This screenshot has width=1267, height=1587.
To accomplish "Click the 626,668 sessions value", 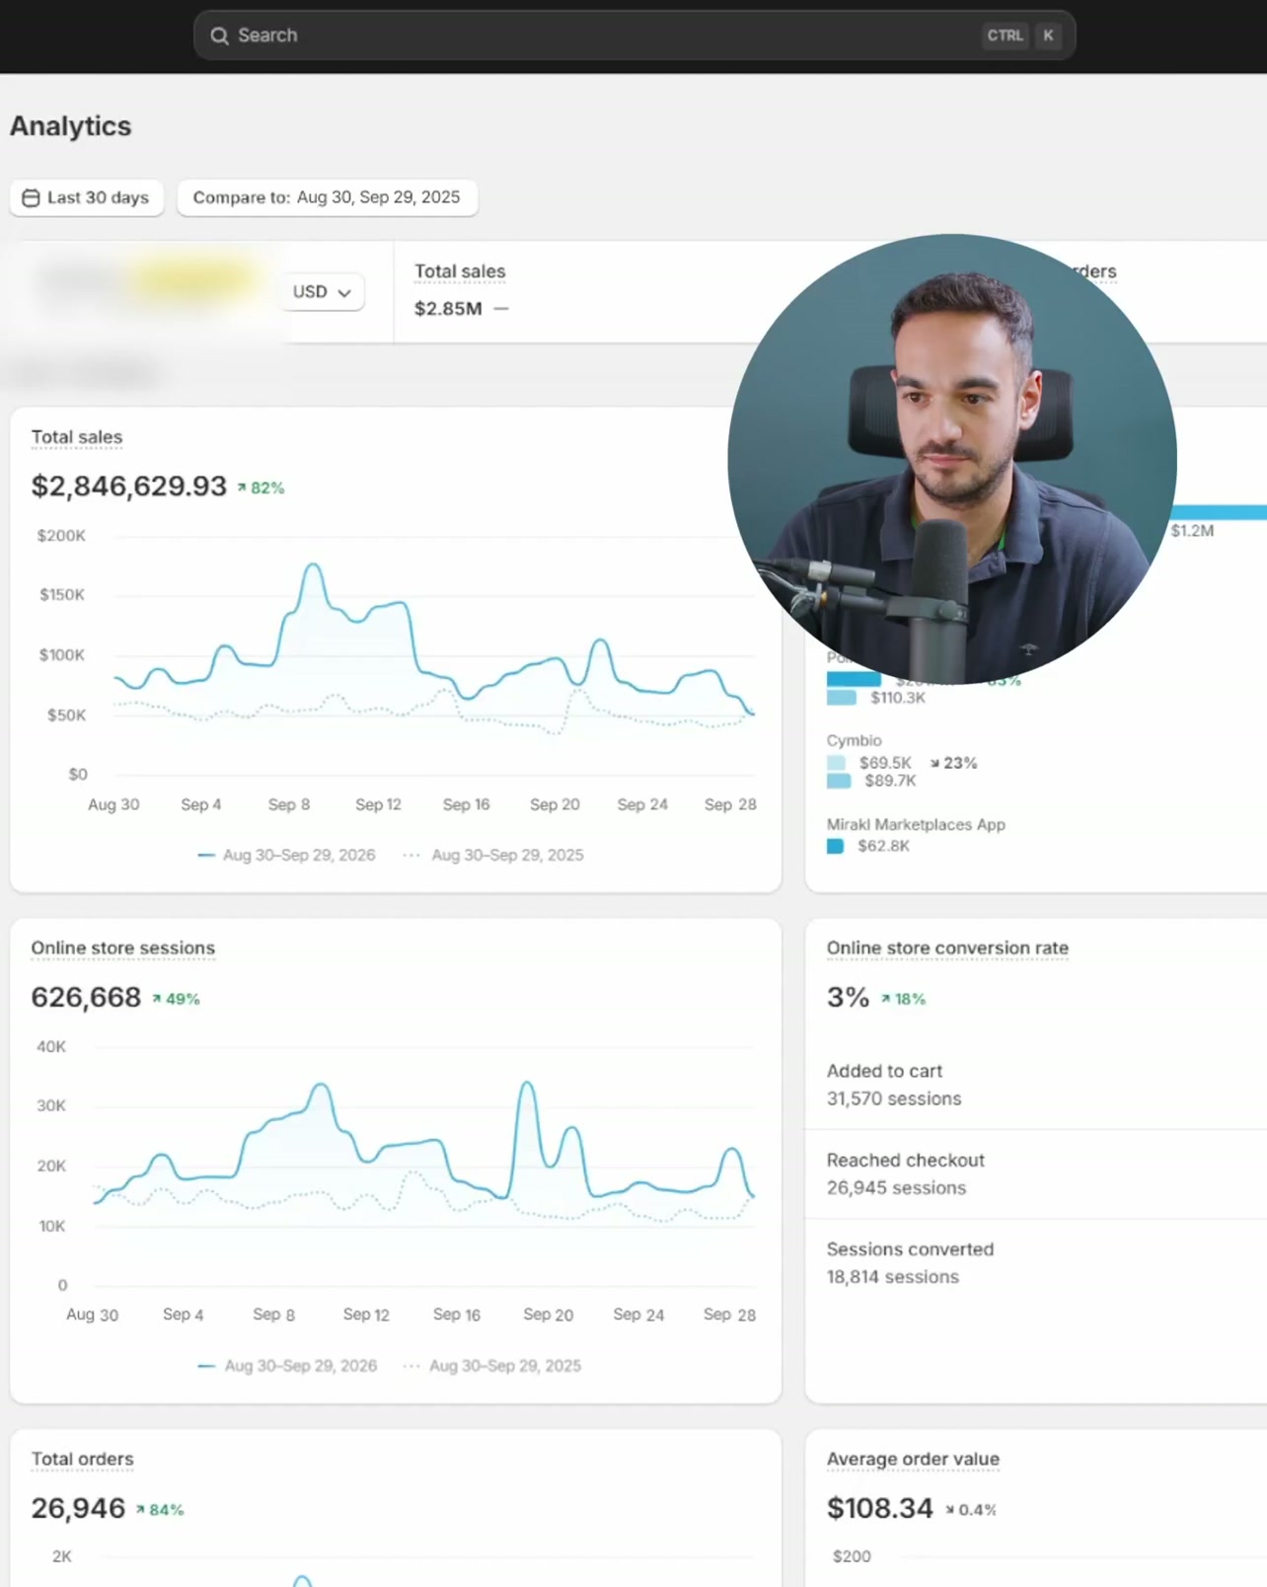I will (86, 997).
